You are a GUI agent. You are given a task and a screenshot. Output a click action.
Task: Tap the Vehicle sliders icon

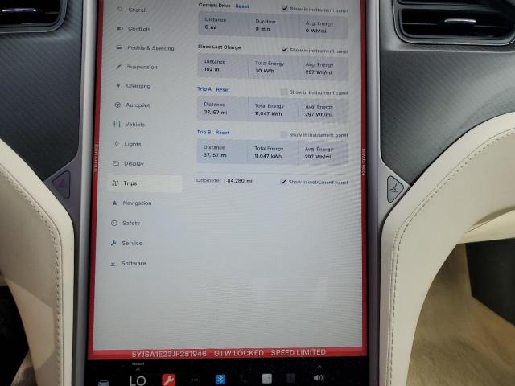[117, 124]
